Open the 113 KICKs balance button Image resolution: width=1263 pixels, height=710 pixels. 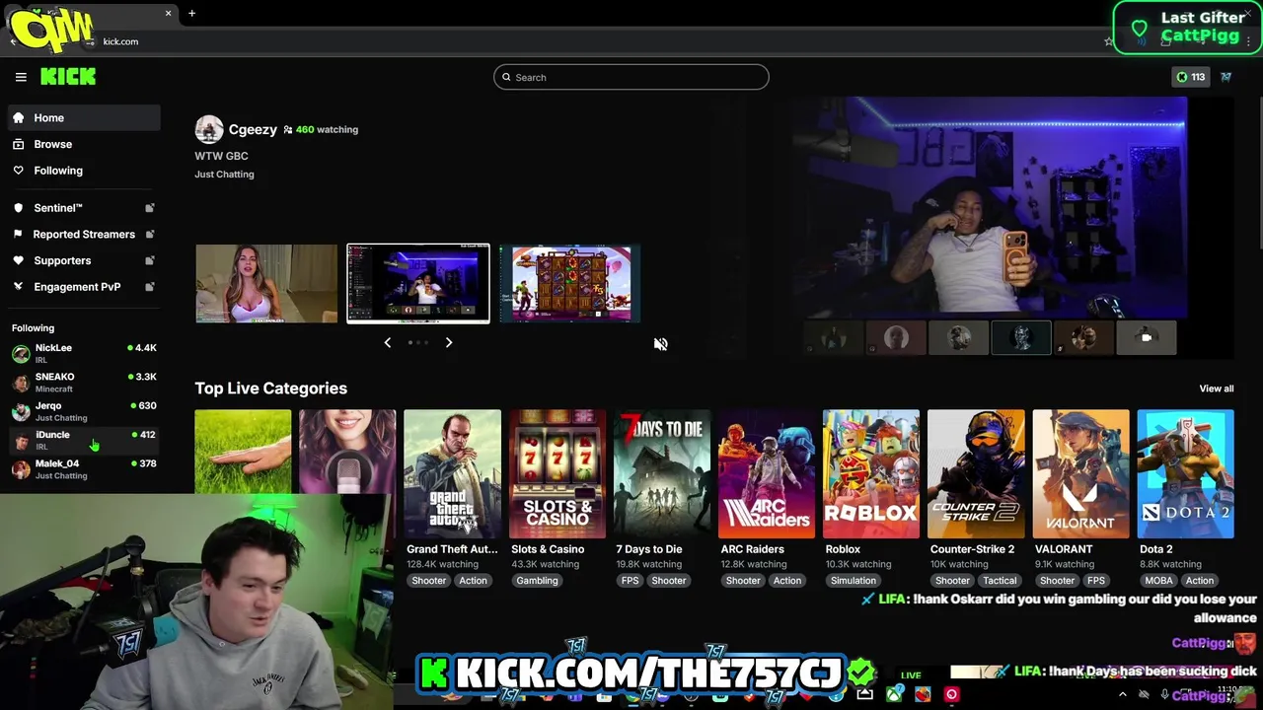[x=1190, y=77]
